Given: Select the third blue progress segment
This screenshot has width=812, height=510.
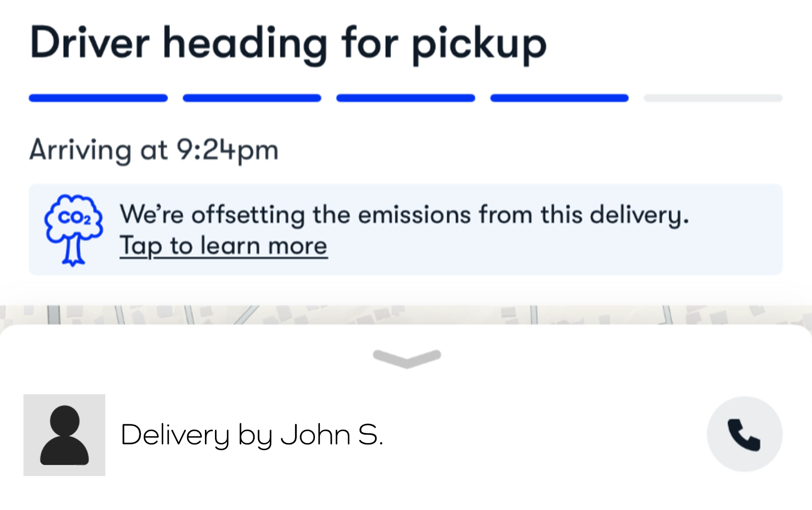Looking at the screenshot, I should click(406, 98).
